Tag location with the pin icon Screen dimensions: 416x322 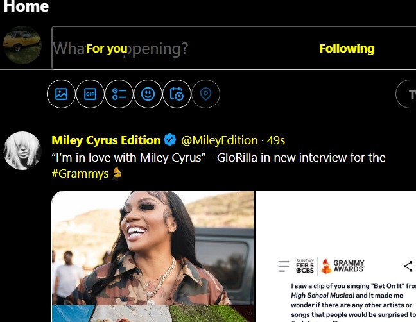pos(205,94)
